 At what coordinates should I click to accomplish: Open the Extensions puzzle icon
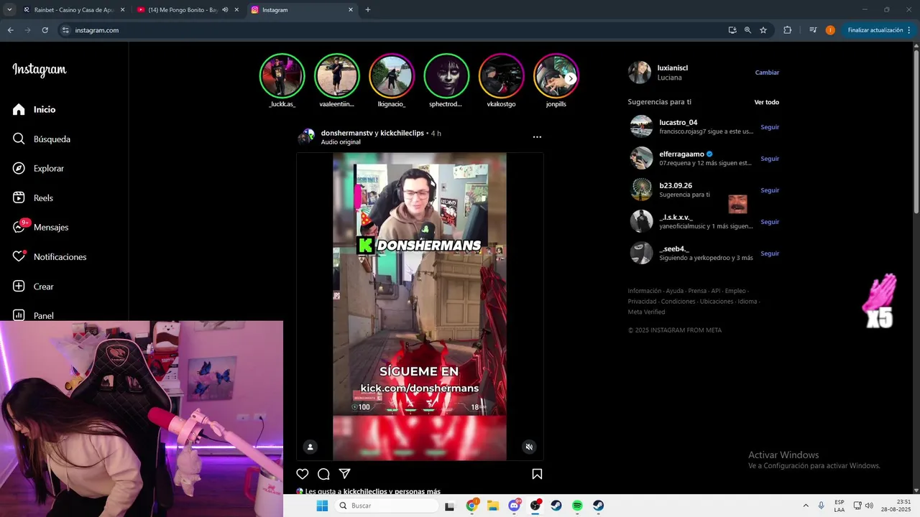pyautogui.click(x=787, y=30)
